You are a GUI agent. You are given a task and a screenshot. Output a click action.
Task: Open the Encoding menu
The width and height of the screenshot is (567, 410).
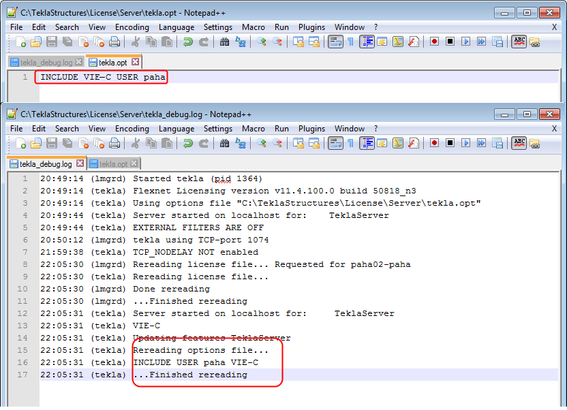pos(132,27)
